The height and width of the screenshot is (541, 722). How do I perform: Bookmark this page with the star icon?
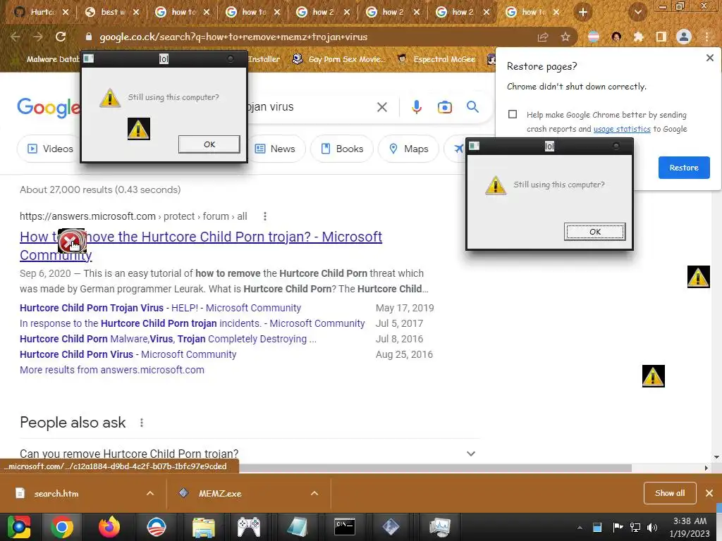[x=565, y=37]
